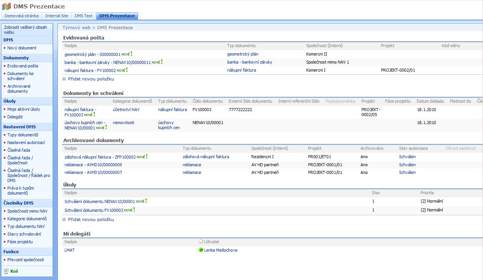Open geometrický plán - S00000001 document
The width and height of the screenshot is (483, 280).
coord(92,54)
